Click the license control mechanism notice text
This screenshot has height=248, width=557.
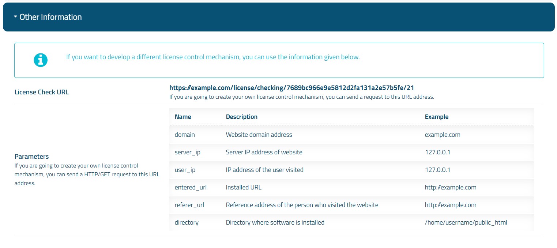[x=213, y=57]
